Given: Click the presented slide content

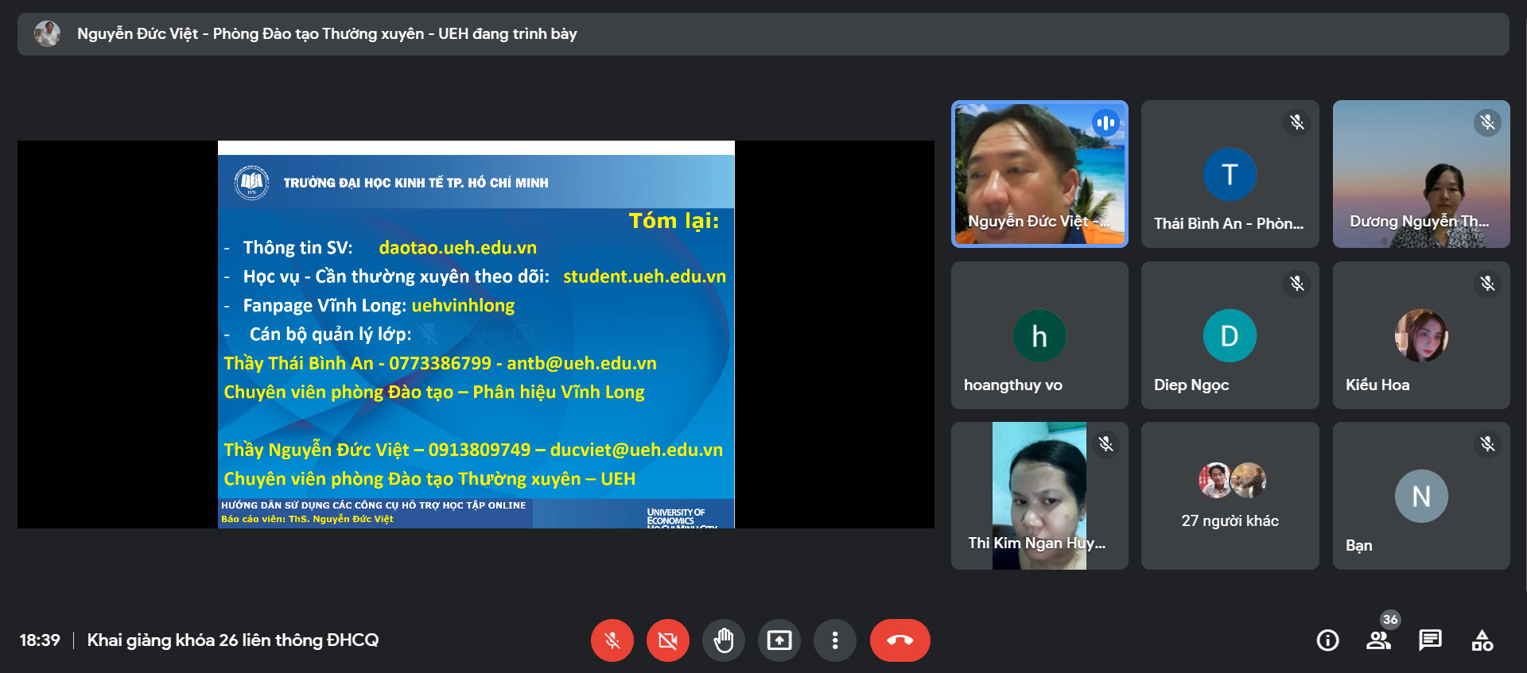Looking at the screenshot, I should click(476, 335).
